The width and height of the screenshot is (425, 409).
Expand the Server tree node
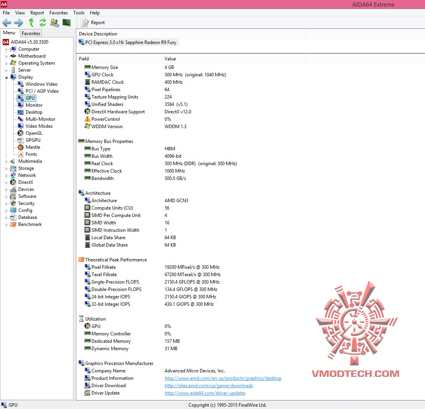[x=7, y=71]
